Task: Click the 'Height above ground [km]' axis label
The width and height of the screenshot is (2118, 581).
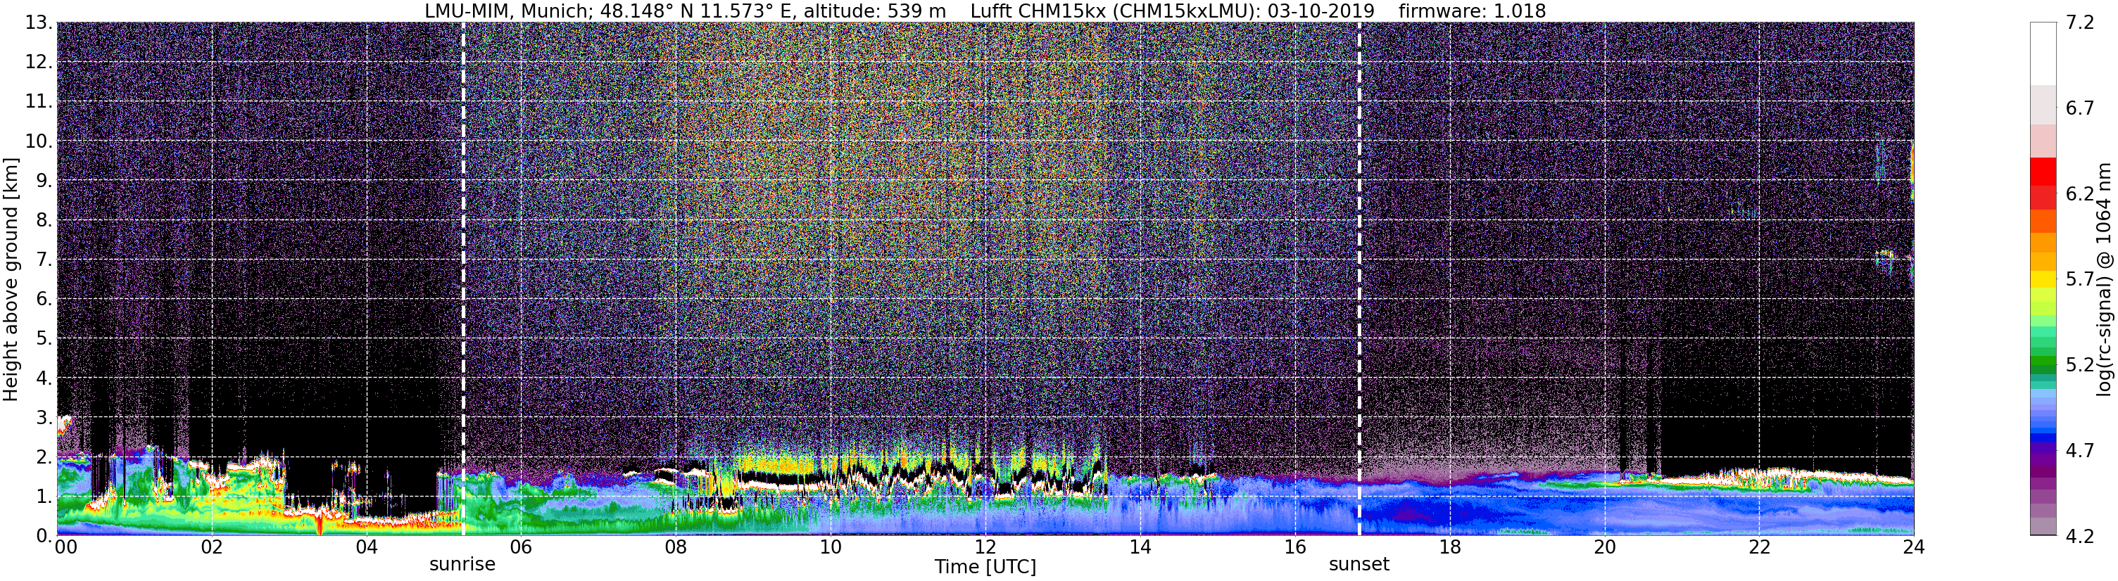Action: [x=11, y=279]
